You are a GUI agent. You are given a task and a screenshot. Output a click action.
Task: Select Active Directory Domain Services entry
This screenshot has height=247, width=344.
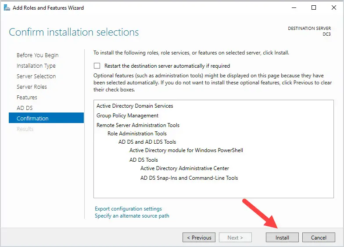coord(135,106)
